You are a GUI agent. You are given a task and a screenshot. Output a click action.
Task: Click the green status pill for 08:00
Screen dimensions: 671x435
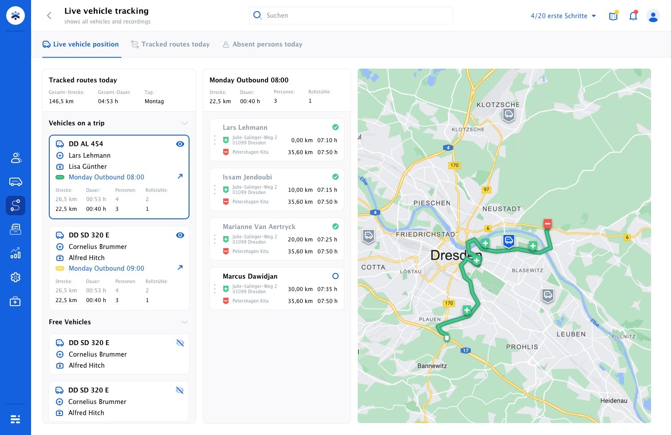point(60,177)
